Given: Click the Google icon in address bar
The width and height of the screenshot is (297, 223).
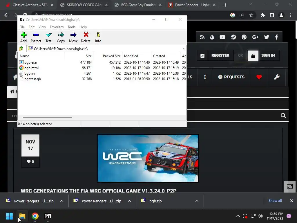Looking at the screenshot, I should pyautogui.click(x=233, y=15).
